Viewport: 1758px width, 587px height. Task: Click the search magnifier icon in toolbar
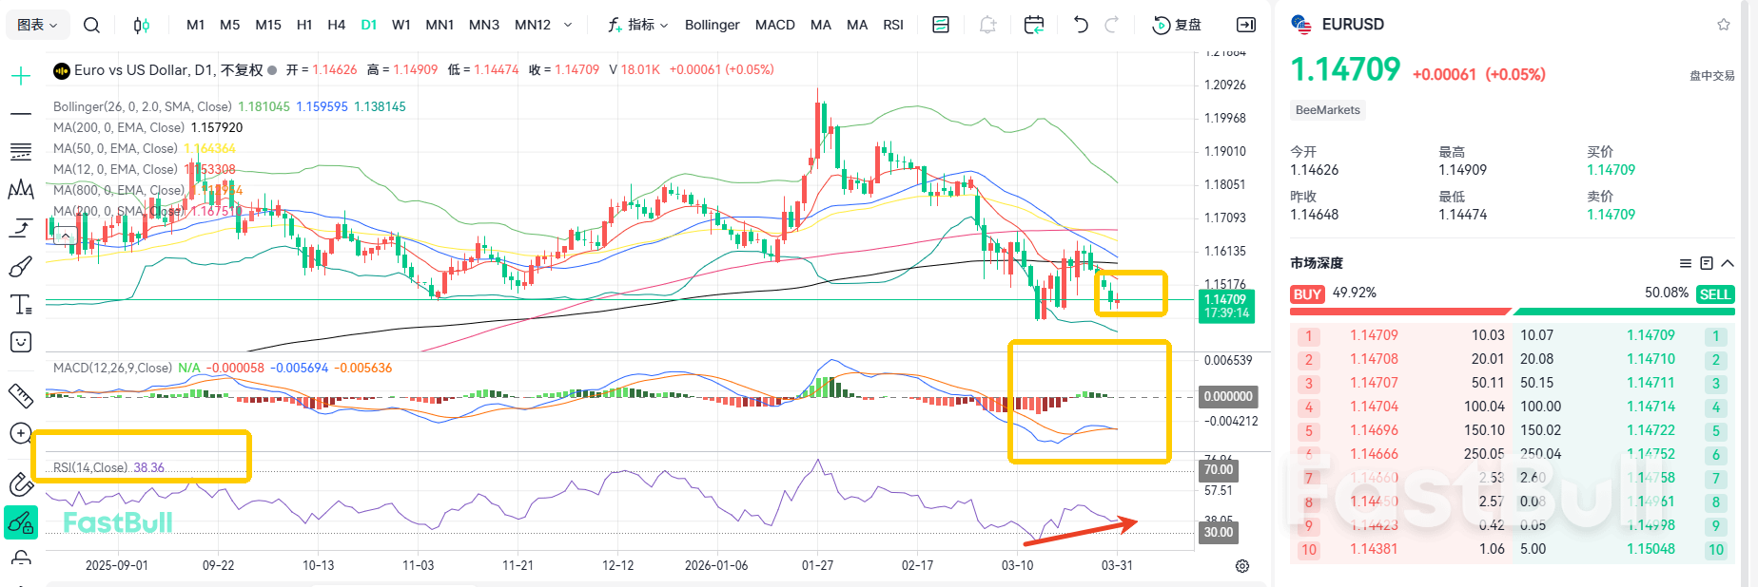pos(91,25)
